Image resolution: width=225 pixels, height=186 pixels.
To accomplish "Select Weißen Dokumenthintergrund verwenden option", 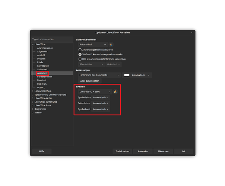I will (80, 54).
